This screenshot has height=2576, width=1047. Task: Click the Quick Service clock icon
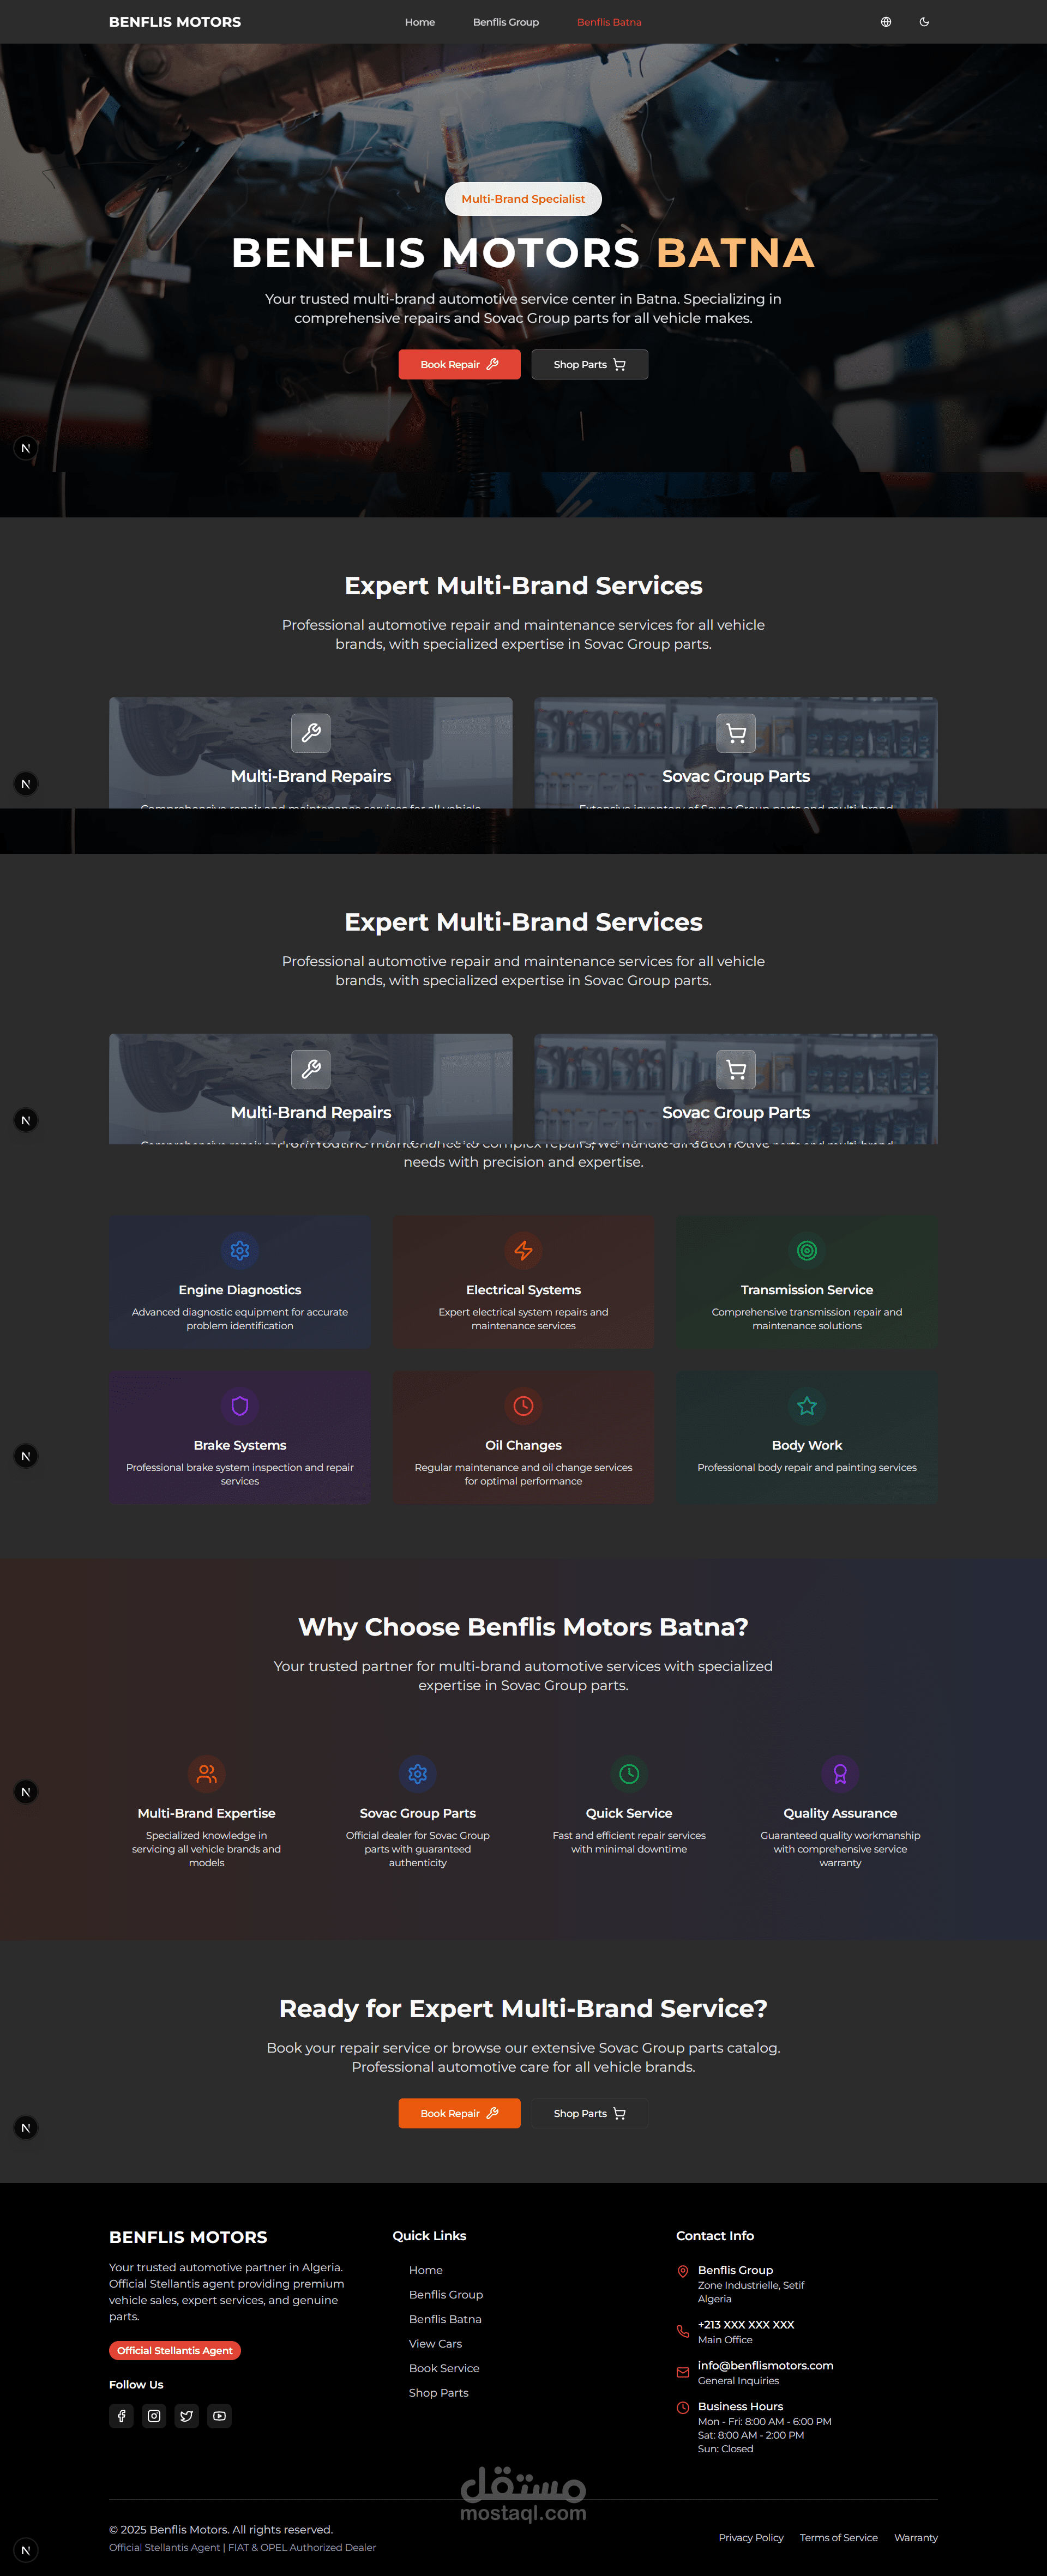pos(629,1773)
